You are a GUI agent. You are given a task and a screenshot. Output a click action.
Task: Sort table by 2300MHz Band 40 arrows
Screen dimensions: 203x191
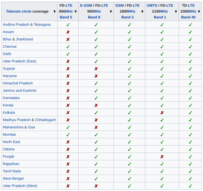(199, 11)
